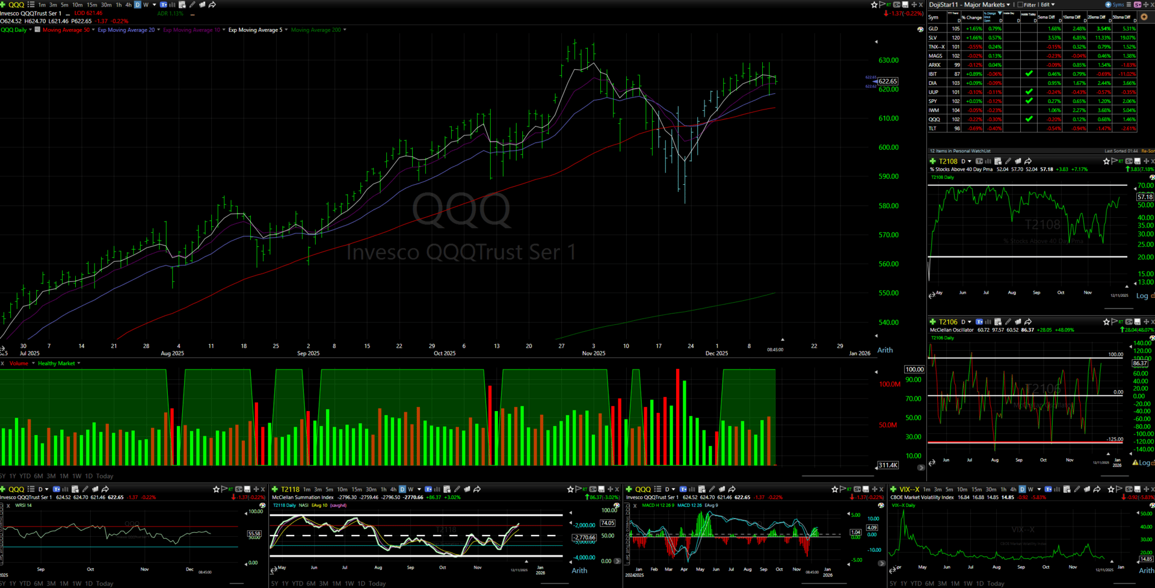Click the add-indicator table icon on main chart

[182, 5]
